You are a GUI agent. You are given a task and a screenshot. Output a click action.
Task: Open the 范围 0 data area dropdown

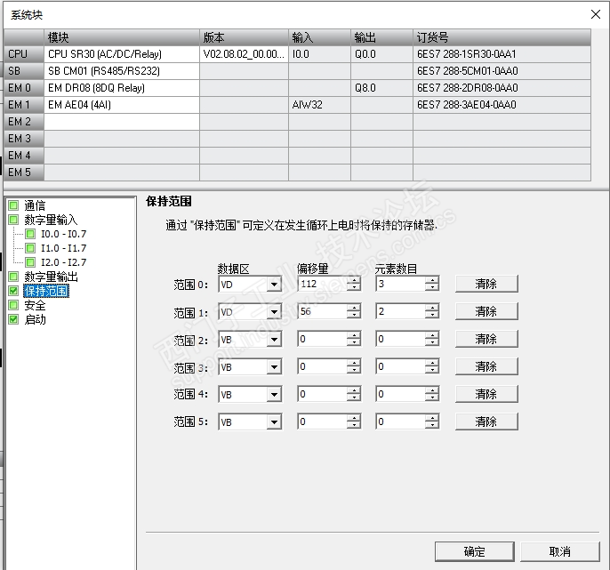pos(274,285)
